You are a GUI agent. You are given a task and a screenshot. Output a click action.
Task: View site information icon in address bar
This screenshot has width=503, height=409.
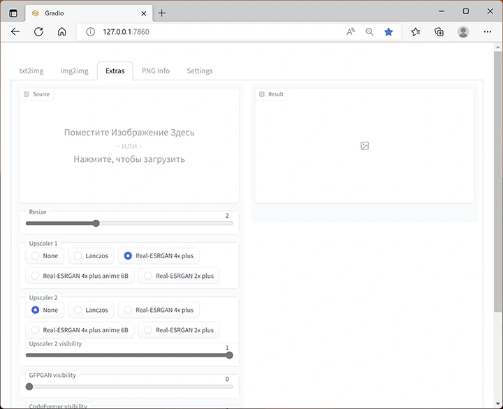[90, 31]
